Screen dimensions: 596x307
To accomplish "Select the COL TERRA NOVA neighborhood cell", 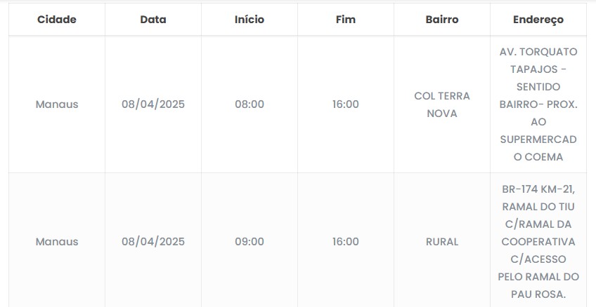I will [442, 104].
